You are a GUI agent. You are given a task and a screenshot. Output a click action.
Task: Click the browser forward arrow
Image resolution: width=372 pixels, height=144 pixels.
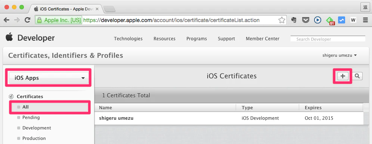(x=17, y=20)
